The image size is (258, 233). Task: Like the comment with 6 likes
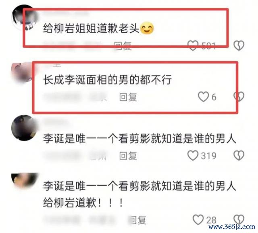pyautogui.click(x=203, y=97)
